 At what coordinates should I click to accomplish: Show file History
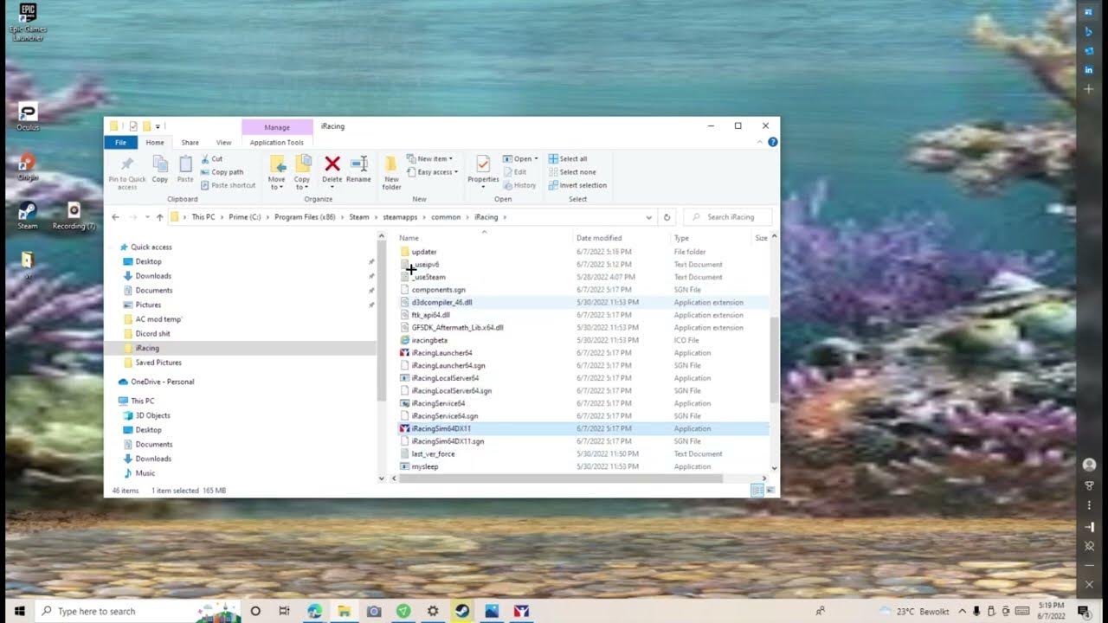(520, 185)
